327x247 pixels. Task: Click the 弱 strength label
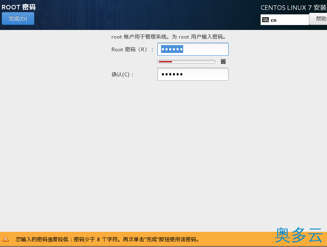pyautogui.click(x=223, y=62)
